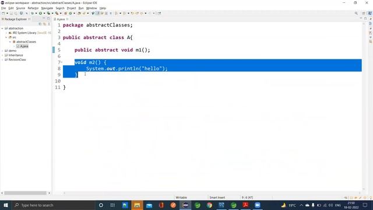The width and height of the screenshot is (373, 210).
Task: Open the Edit menu
Action: coord(11,8)
